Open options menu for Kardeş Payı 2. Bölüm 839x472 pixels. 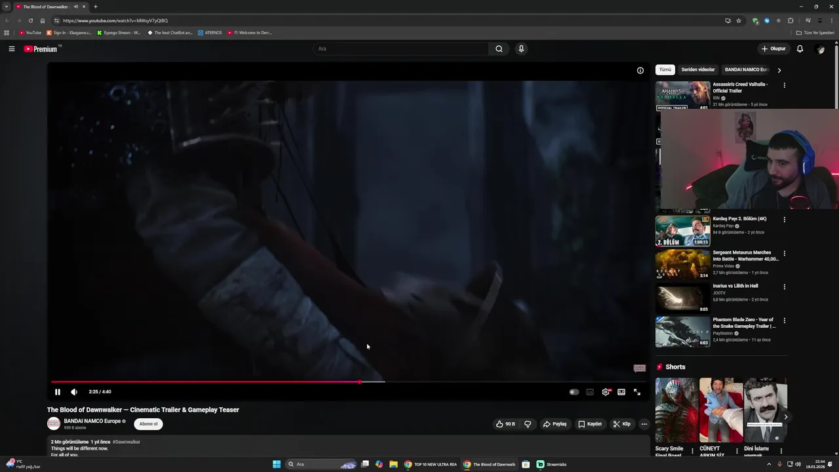784,220
